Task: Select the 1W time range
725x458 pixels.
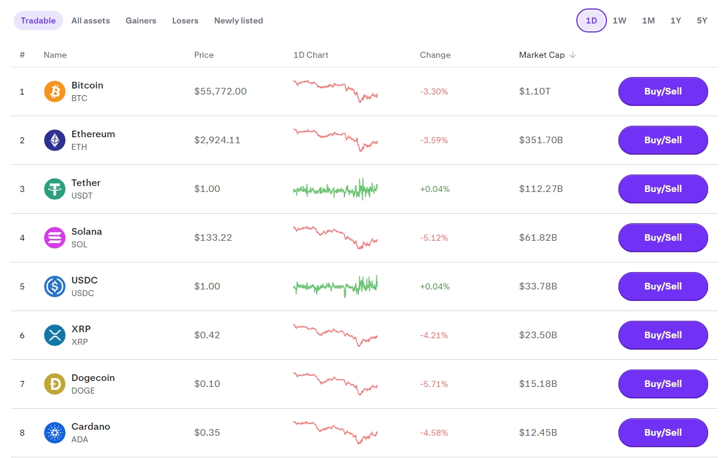Action: click(620, 20)
